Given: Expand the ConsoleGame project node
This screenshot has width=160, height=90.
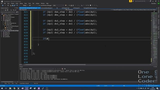Looking at the screenshot, I should click(x=2, y=19).
